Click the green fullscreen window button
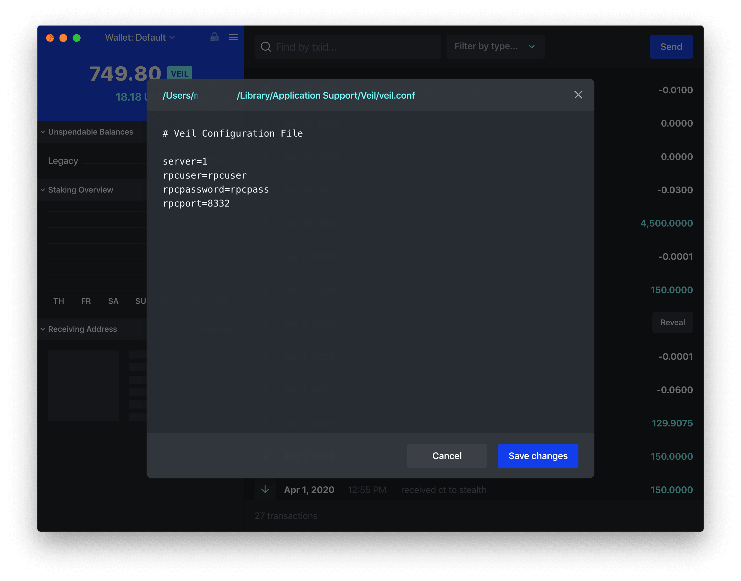 point(77,38)
